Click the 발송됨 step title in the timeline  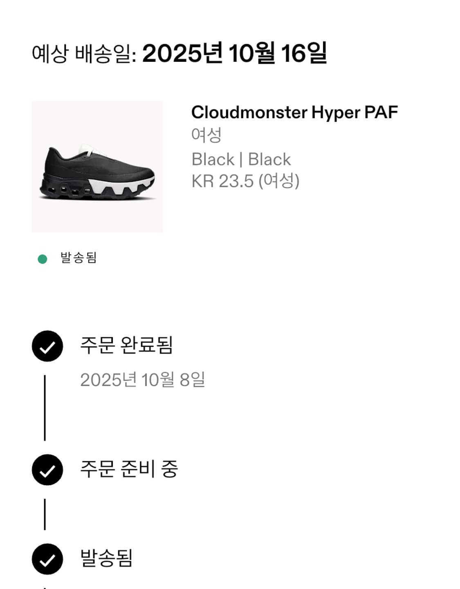106,558
